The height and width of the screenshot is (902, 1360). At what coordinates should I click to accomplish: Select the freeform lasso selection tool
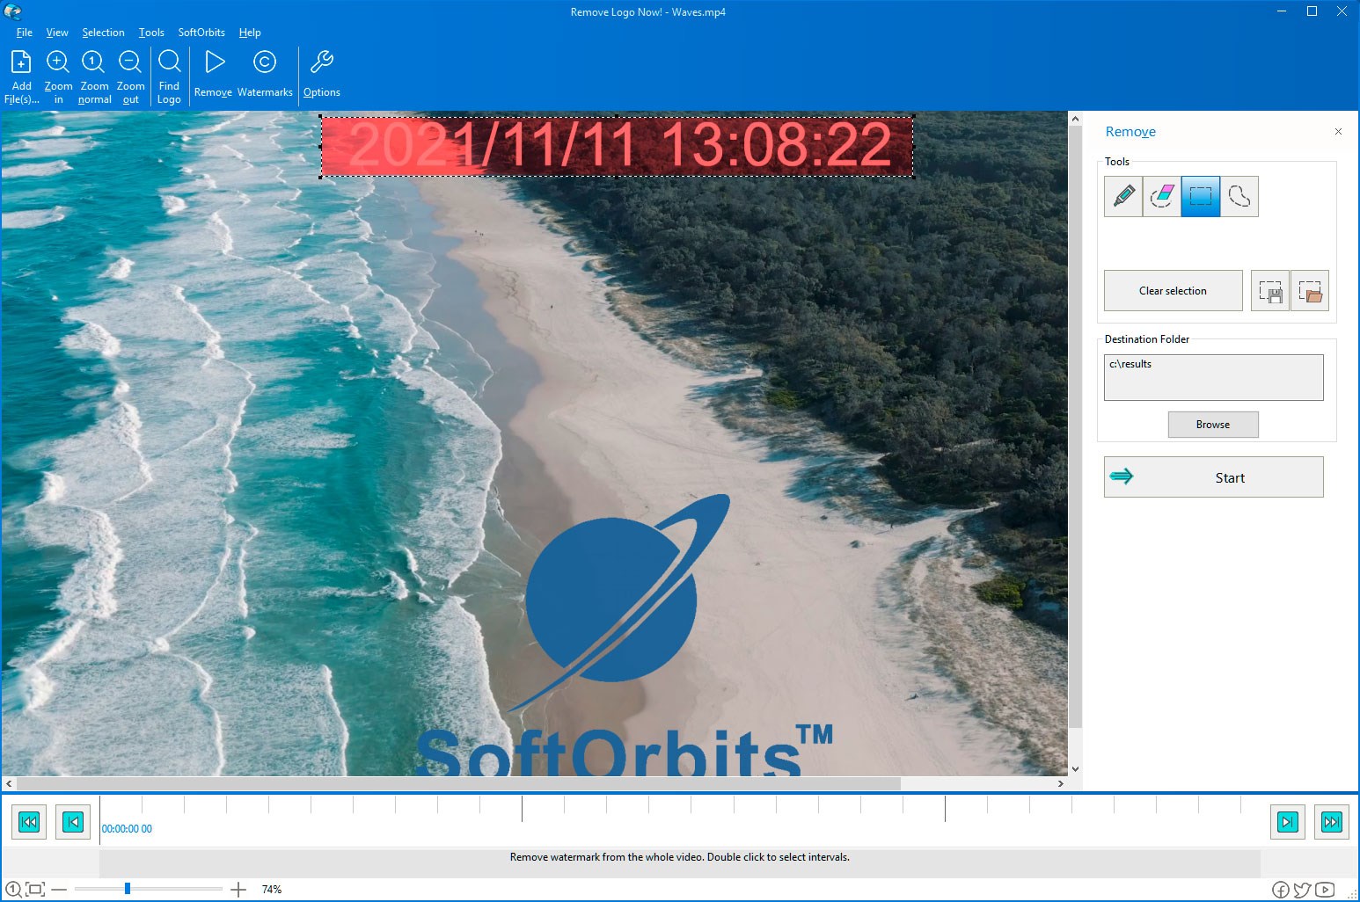tap(1239, 196)
